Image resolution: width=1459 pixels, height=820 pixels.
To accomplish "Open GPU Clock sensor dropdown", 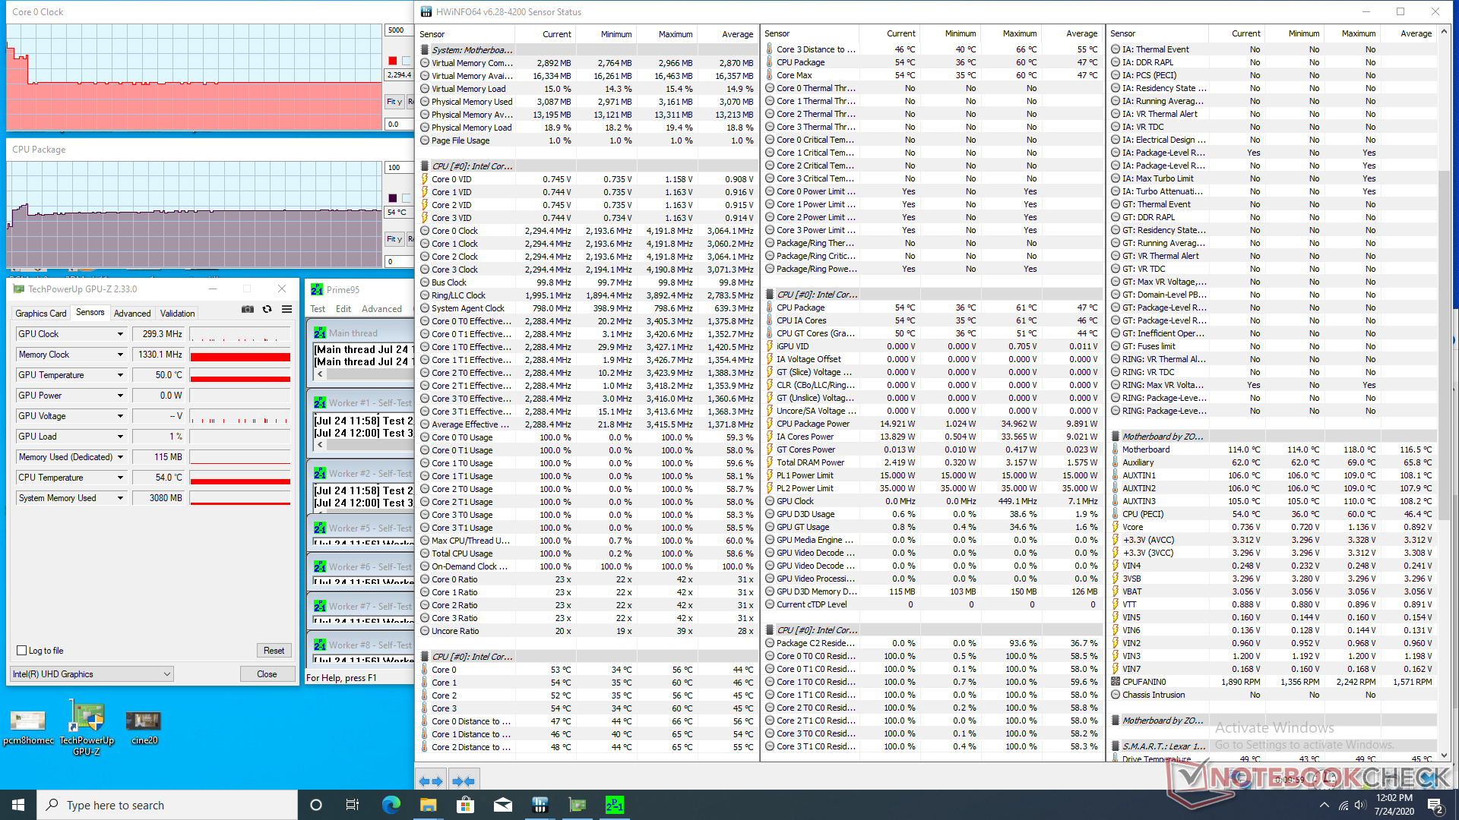I will click(120, 334).
